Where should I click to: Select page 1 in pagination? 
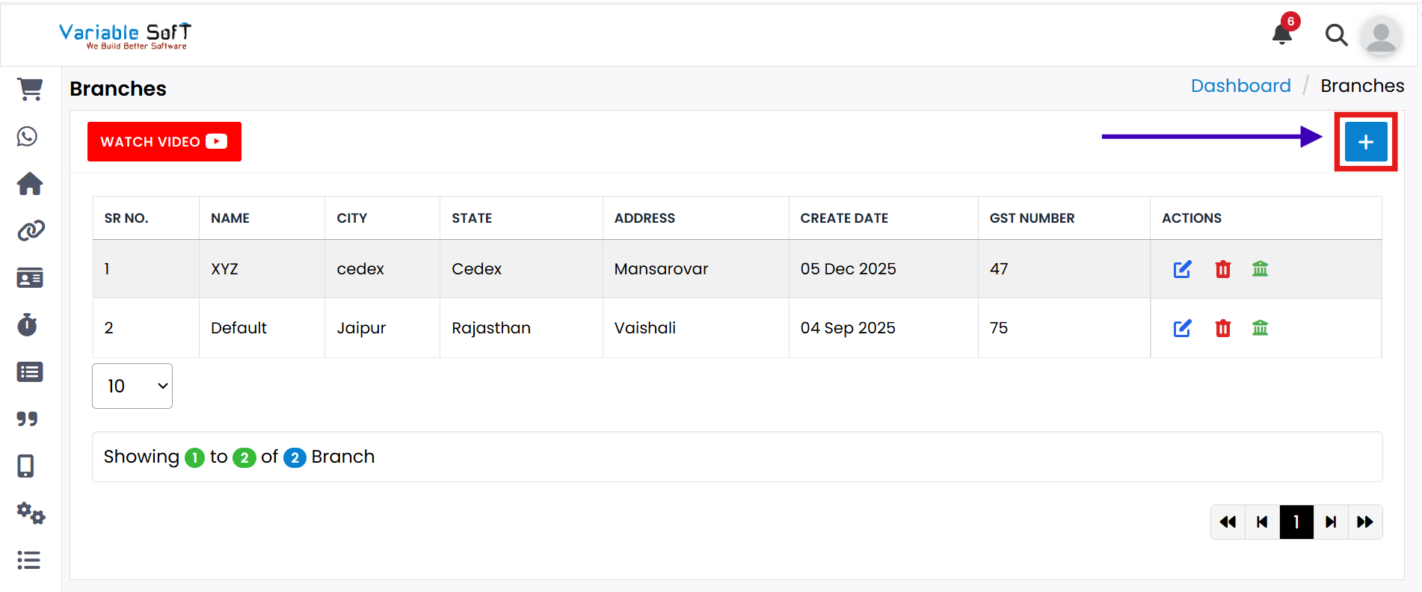tap(1296, 522)
